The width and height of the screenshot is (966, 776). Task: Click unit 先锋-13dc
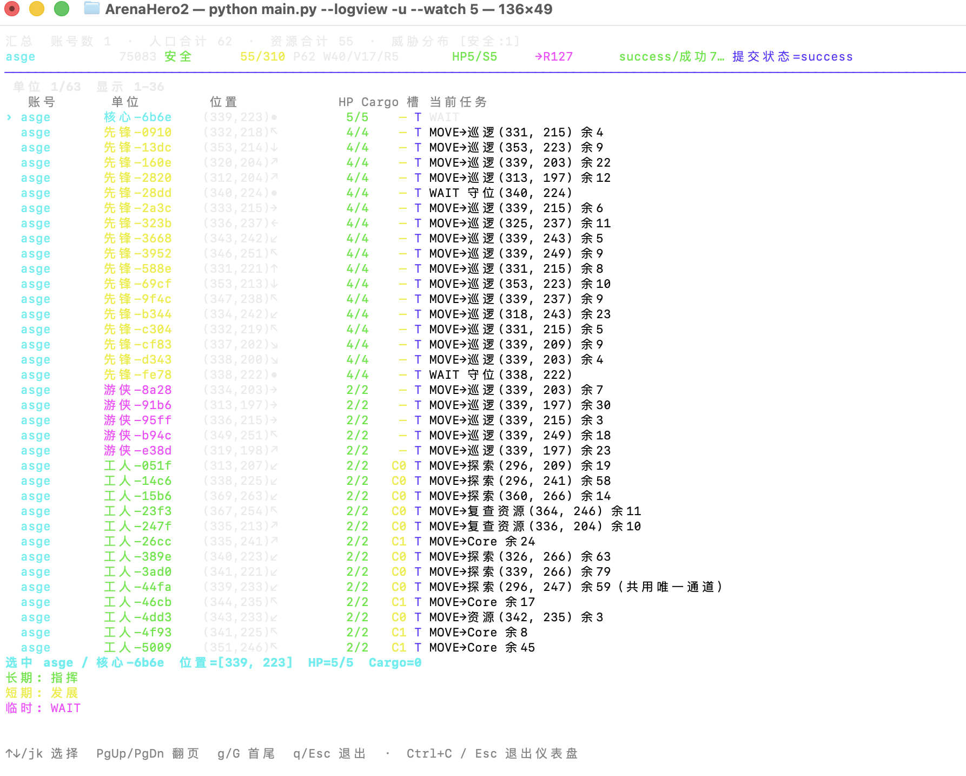pos(137,147)
